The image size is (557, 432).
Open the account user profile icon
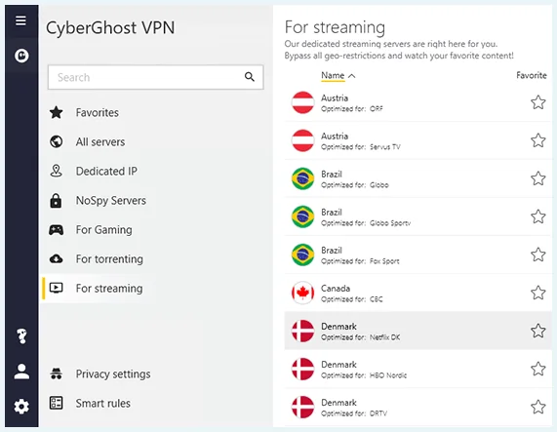21,372
